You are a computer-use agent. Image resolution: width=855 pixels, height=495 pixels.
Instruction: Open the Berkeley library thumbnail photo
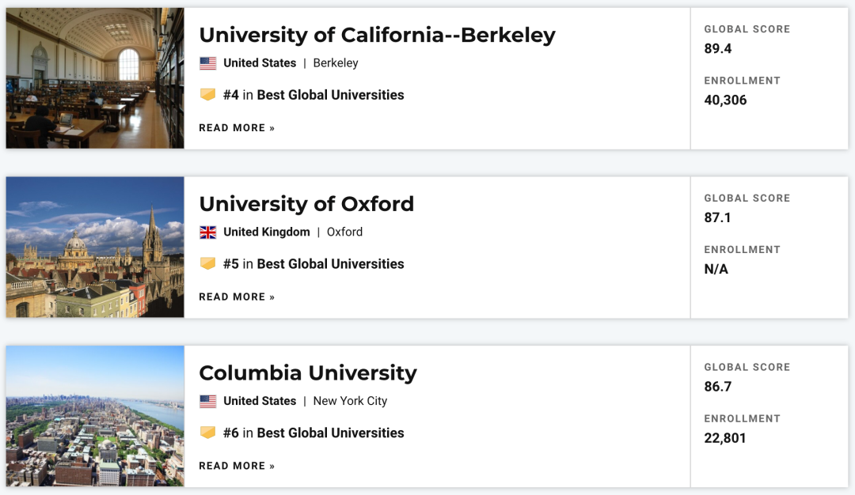coord(95,78)
